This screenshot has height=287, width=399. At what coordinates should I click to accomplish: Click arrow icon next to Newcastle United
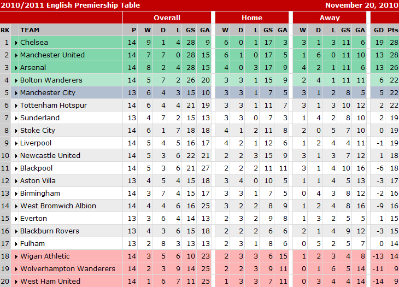(x=16, y=156)
